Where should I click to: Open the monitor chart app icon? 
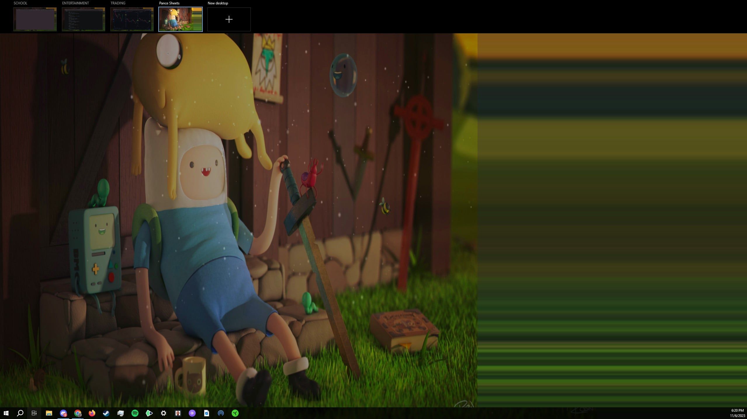coord(120,413)
